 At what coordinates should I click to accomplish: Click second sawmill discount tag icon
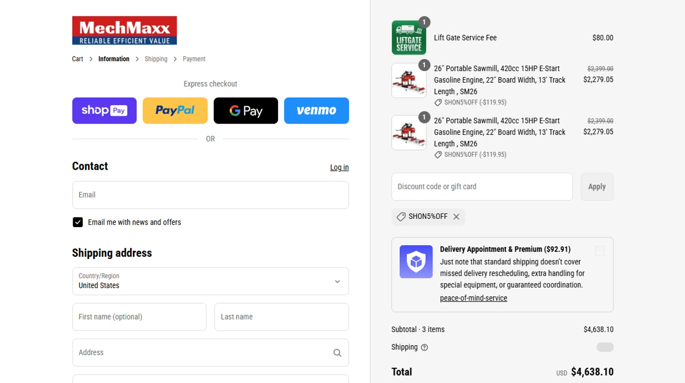point(438,155)
